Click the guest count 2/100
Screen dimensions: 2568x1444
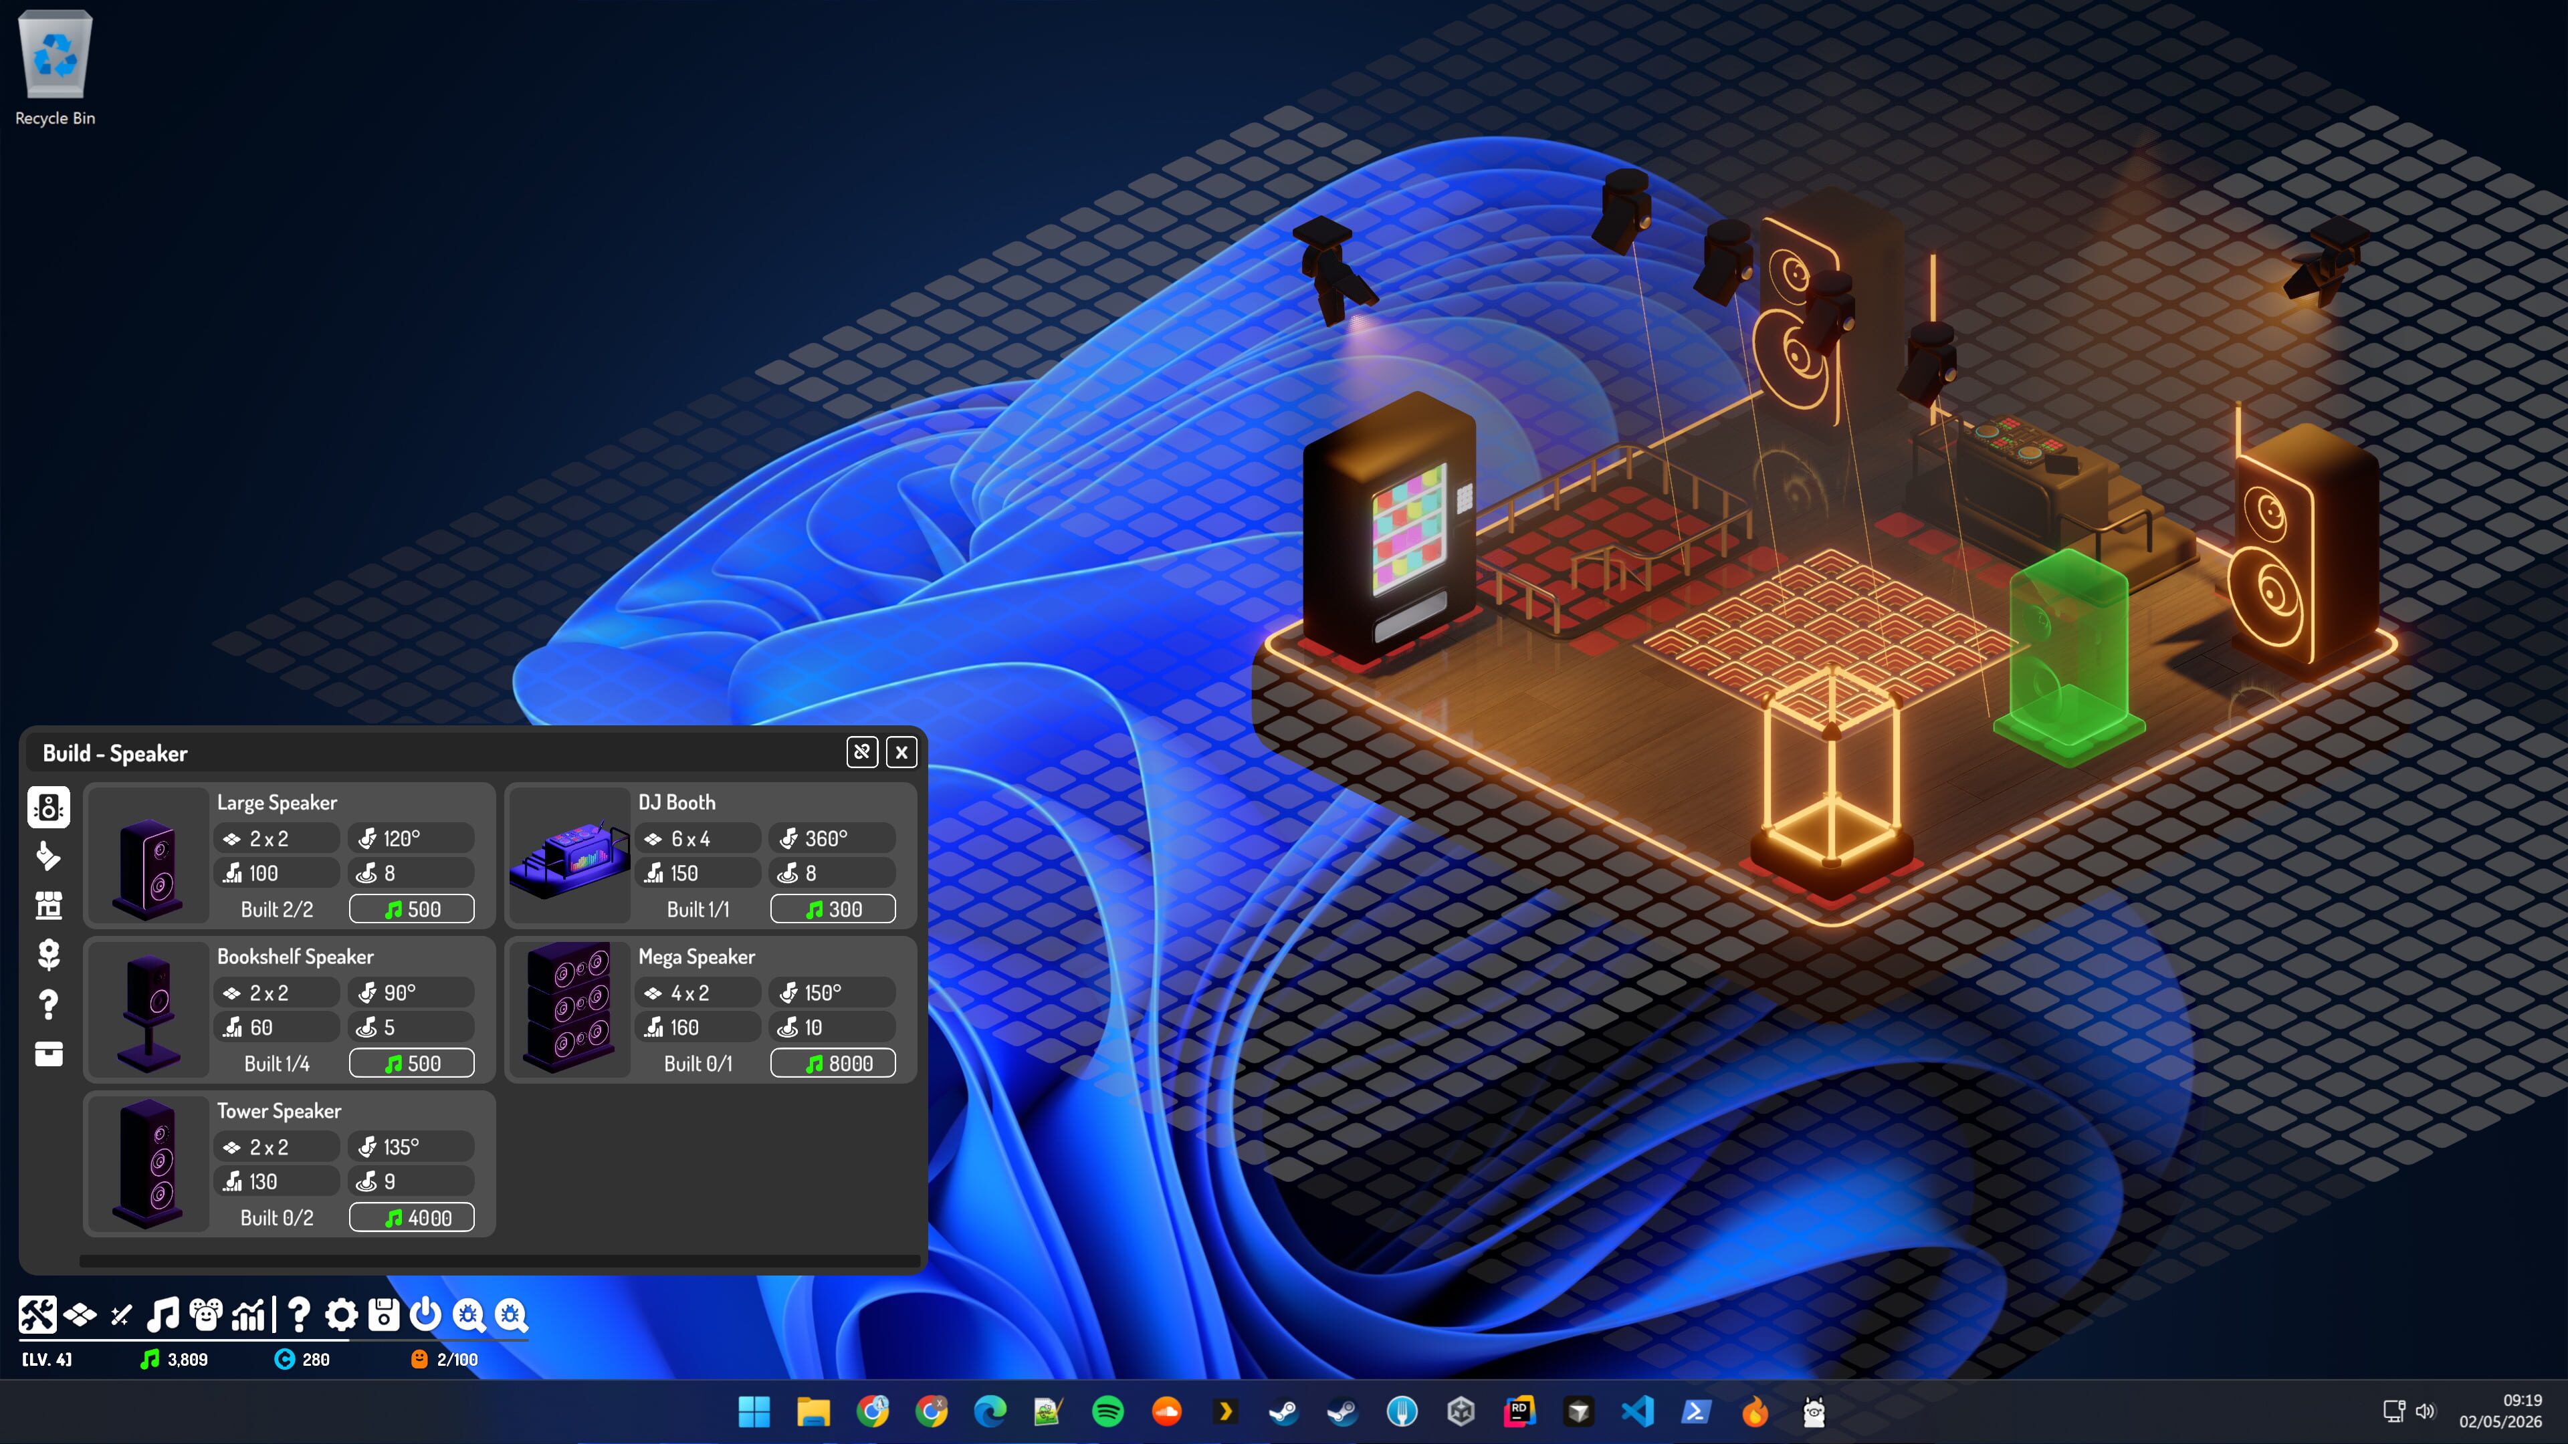pyautogui.click(x=445, y=1359)
